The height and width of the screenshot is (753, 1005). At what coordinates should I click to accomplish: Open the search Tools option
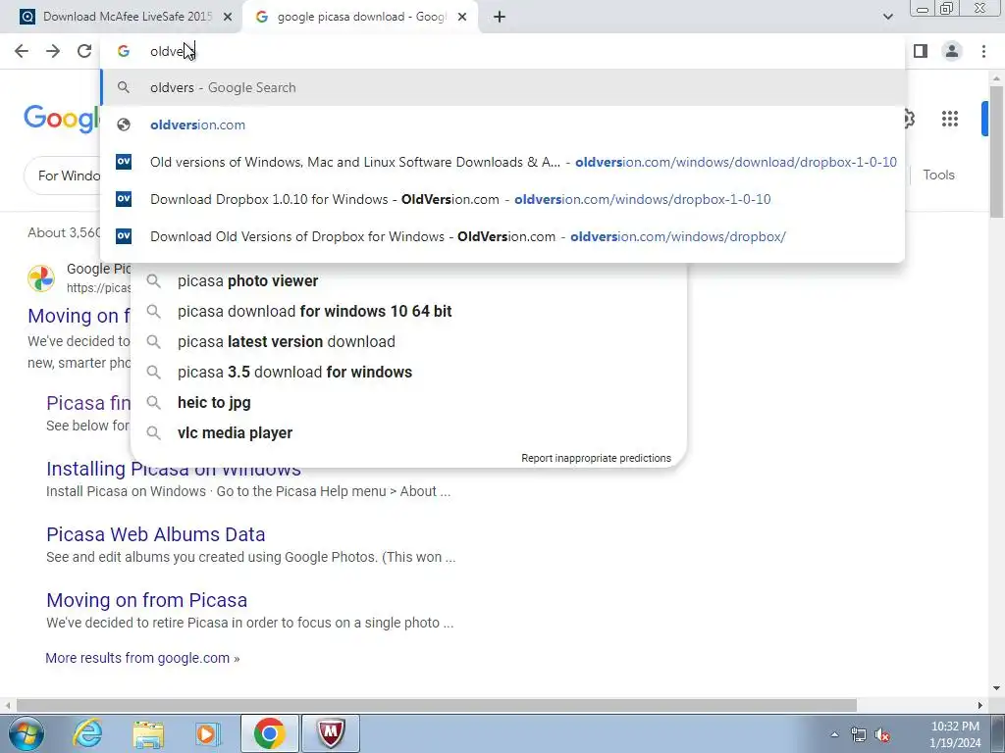(x=938, y=175)
